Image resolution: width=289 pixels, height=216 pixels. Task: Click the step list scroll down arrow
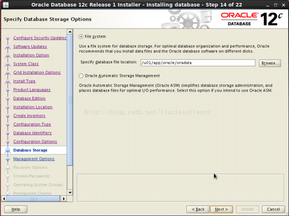coord(70,192)
